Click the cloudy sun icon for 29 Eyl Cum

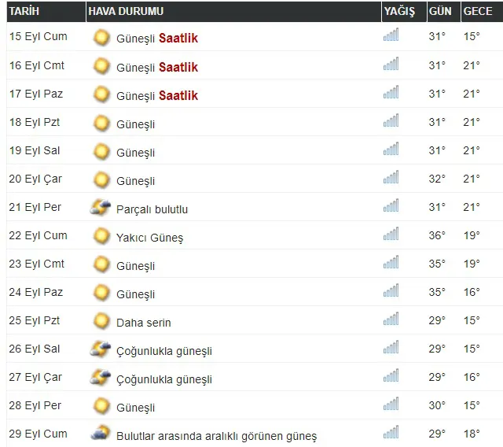coord(100,434)
